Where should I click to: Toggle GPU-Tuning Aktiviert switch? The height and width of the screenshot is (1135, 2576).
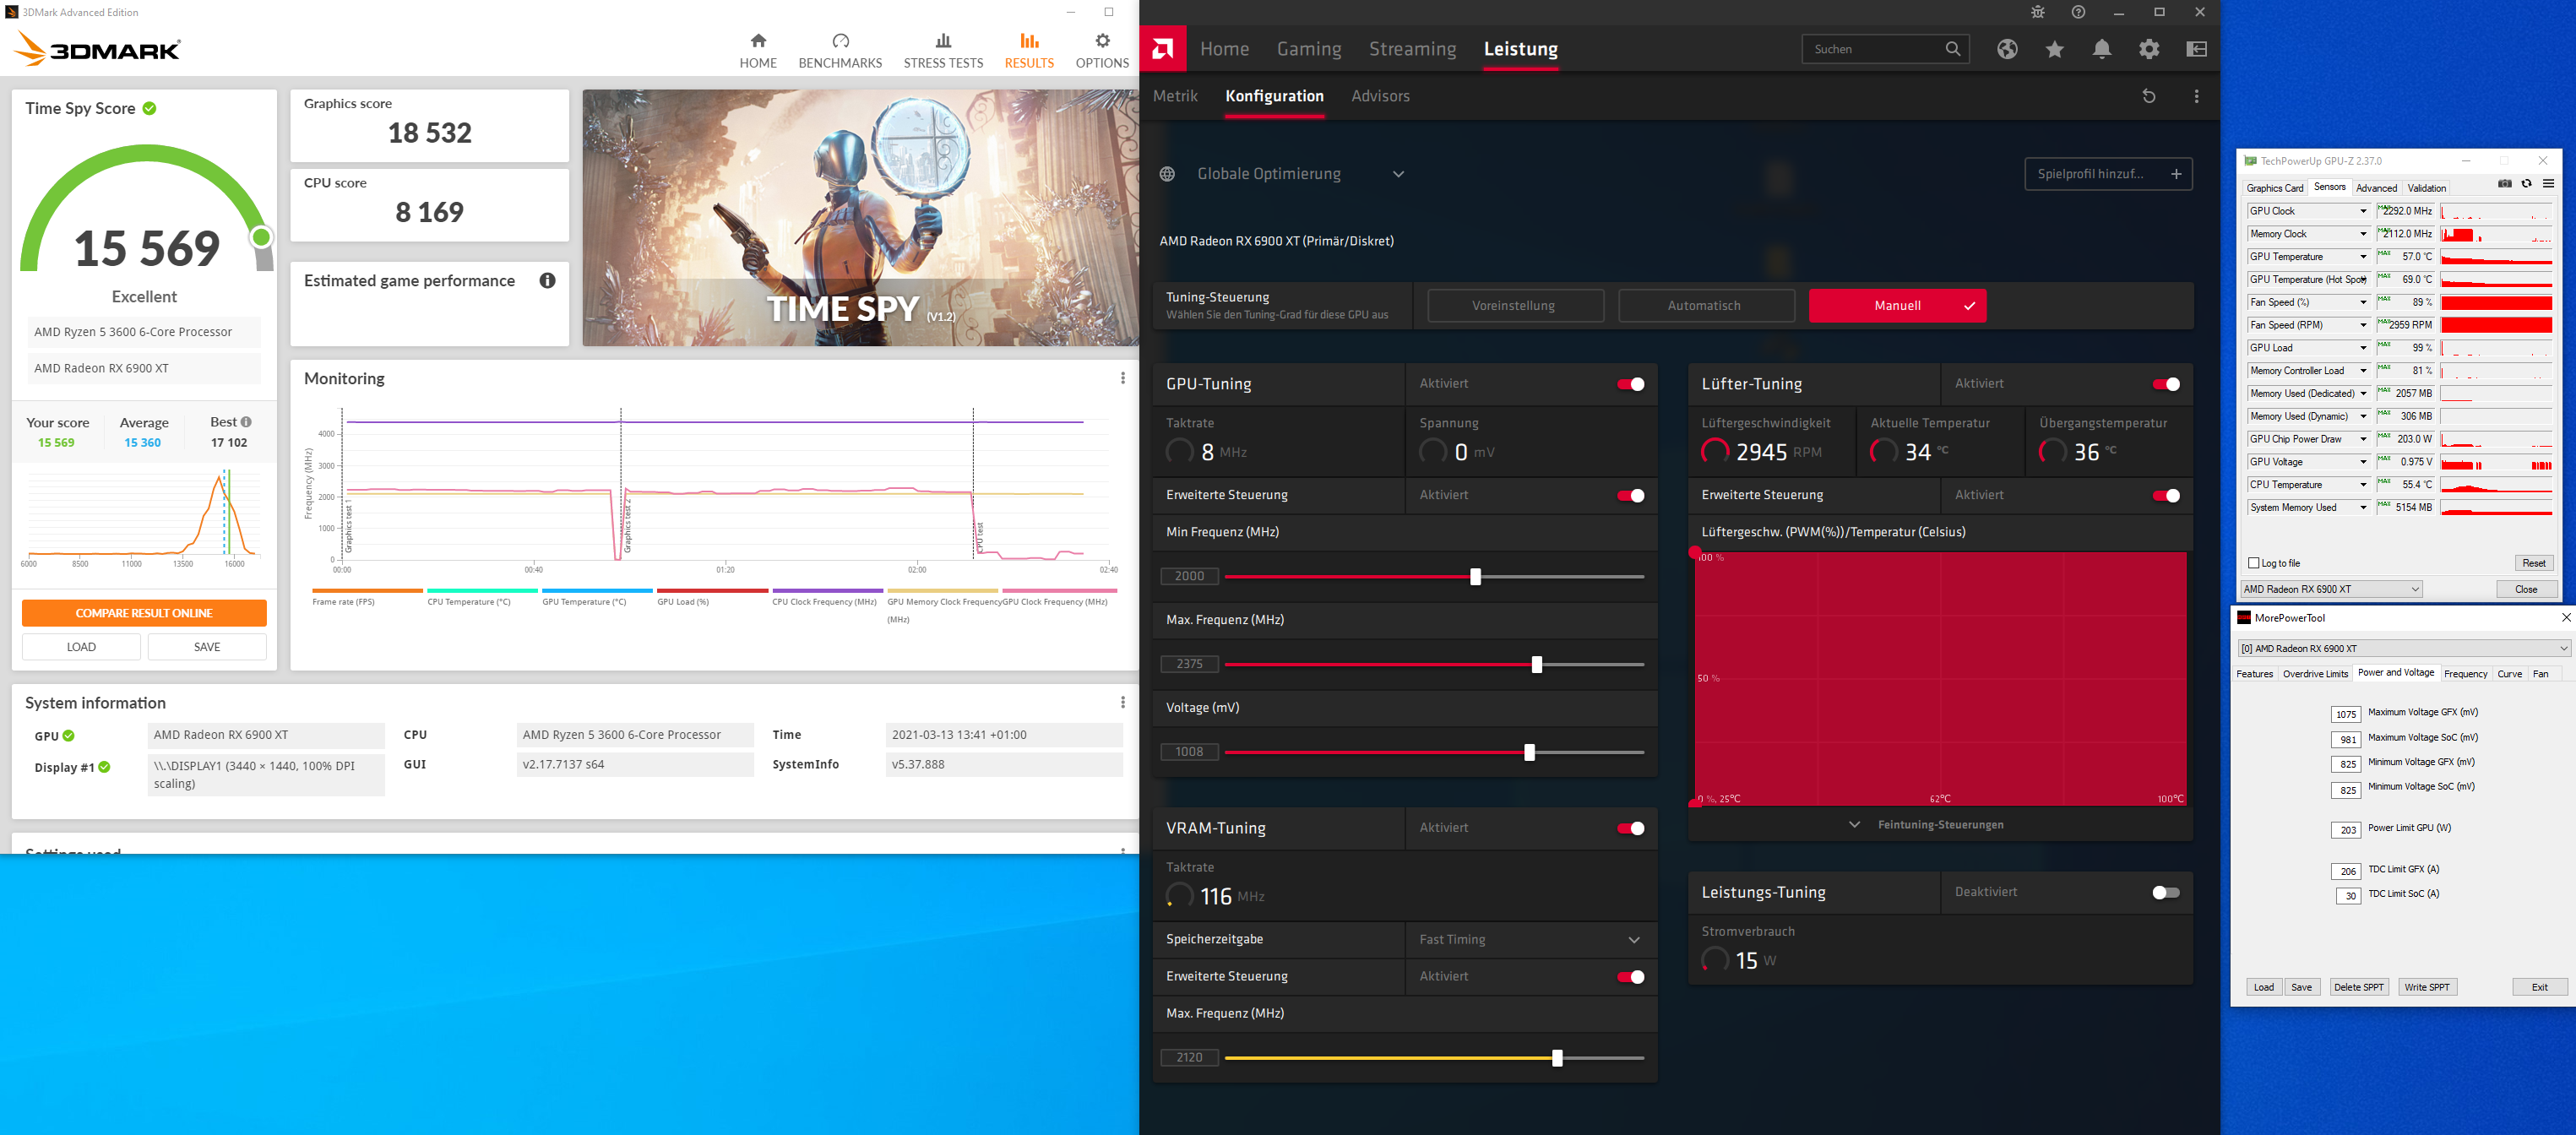(1631, 384)
